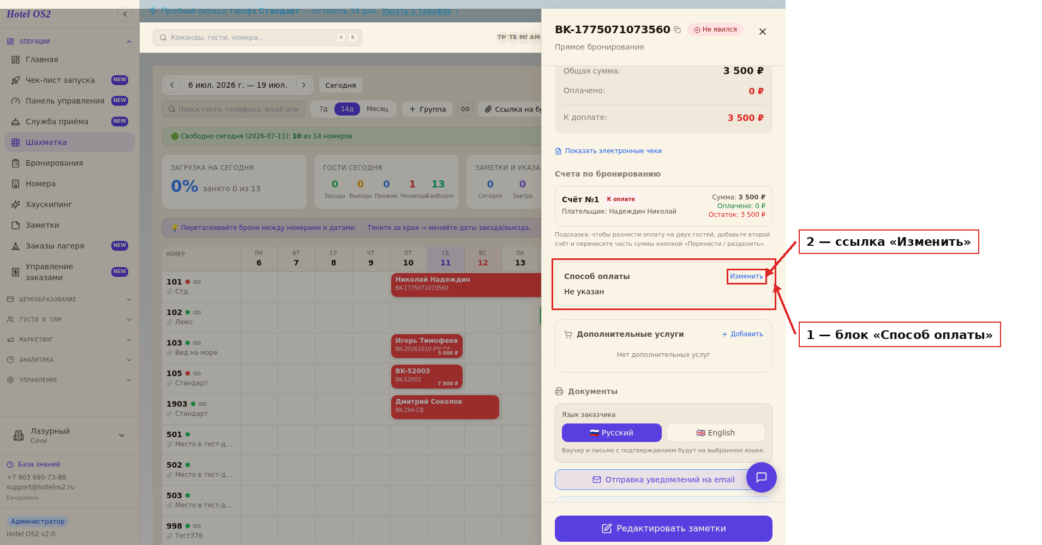The height and width of the screenshot is (545, 1042).
Task: Open the chat support bubble
Action: coord(761,477)
